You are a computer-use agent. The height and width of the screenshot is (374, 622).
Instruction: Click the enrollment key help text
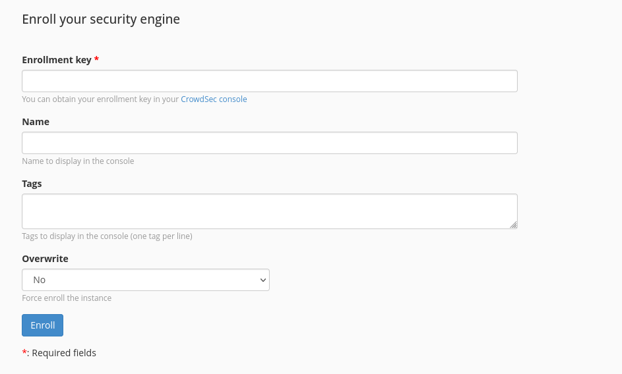pos(100,99)
